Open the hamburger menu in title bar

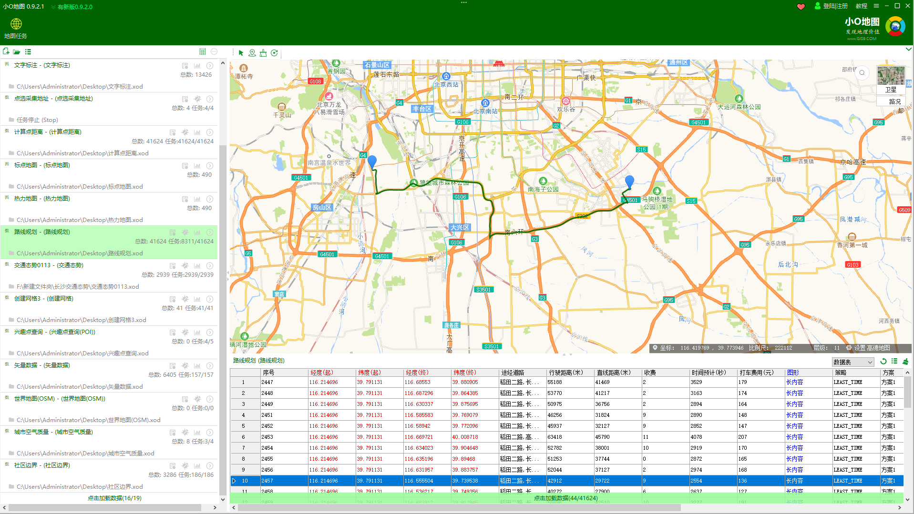(x=876, y=6)
